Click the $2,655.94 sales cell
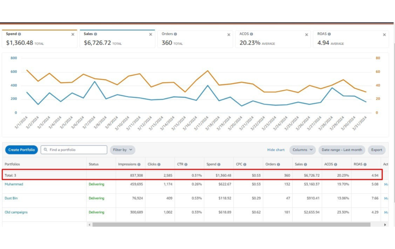The width and height of the screenshot is (395, 249). [312, 212]
